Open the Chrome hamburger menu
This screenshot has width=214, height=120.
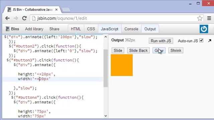[209, 18]
